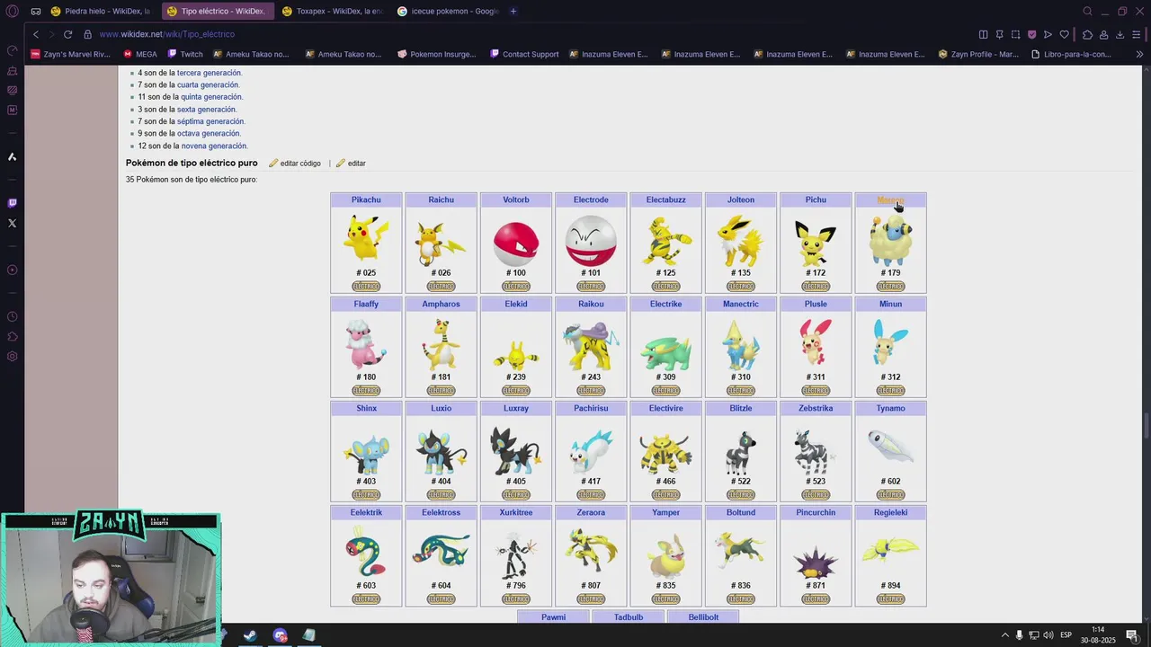Open the Easy Setup menu icon
The width and height of the screenshot is (1151, 647).
[1137, 34]
